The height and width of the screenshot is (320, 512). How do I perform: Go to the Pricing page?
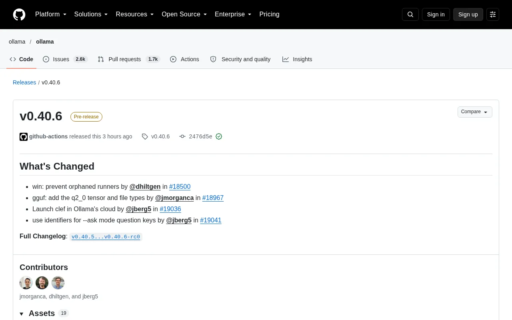[x=269, y=14]
